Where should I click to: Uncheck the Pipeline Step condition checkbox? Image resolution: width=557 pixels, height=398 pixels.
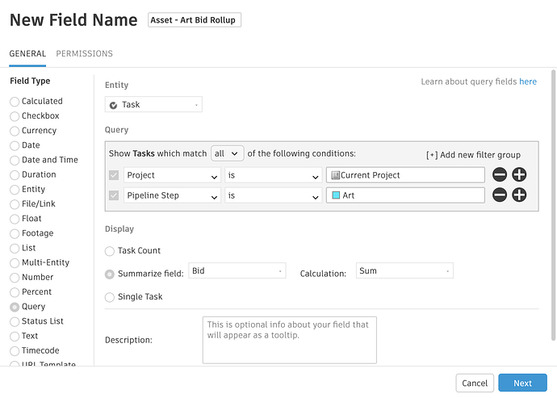point(114,195)
